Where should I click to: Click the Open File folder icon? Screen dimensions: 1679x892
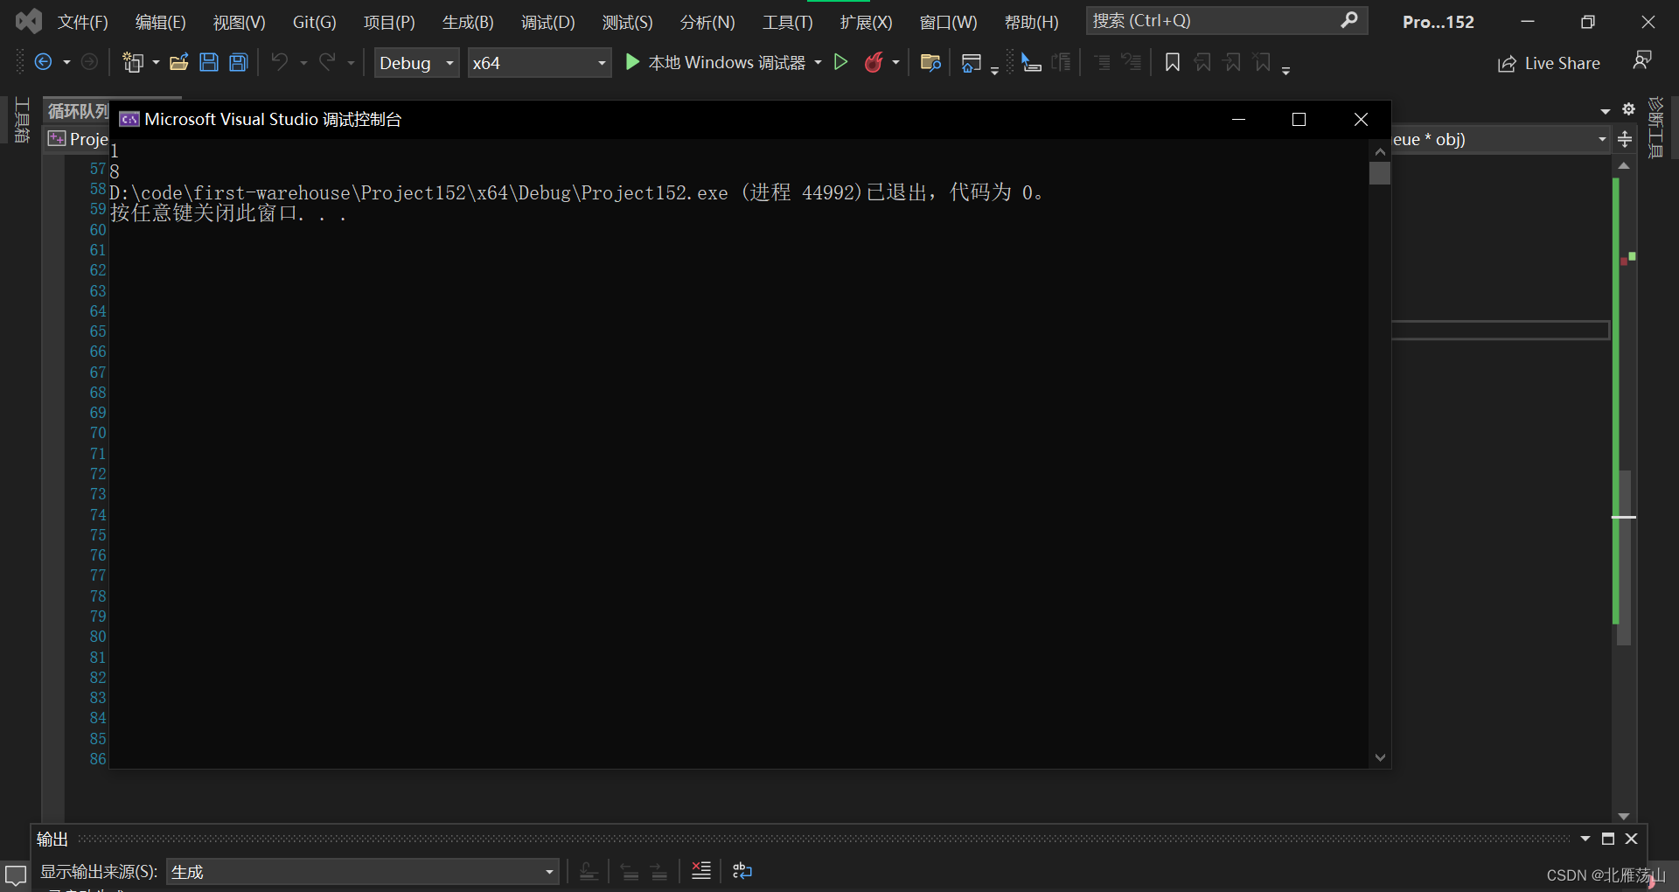point(179,62)
